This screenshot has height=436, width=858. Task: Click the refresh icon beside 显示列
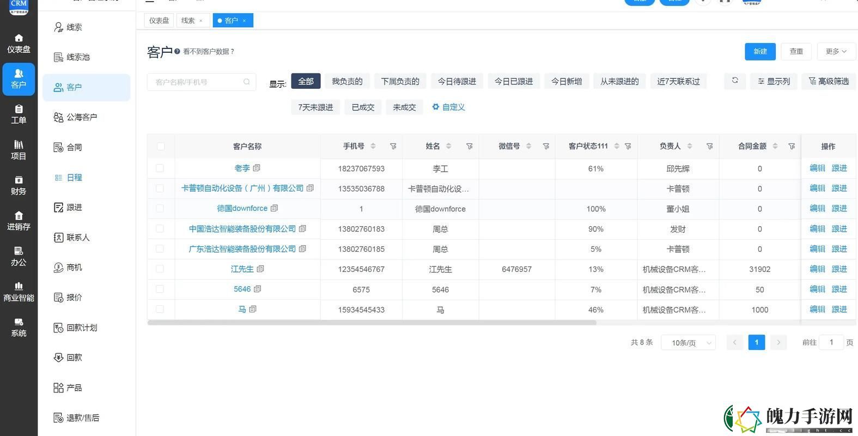[735, 81]
